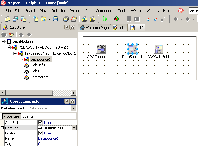Click the Add file to project icon
This screenshot has height=146, width=198.
click(x=85, y=19)
